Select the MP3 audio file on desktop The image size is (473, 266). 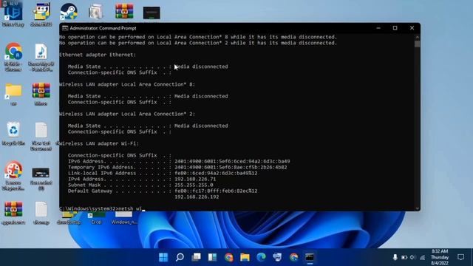point(41,57)
